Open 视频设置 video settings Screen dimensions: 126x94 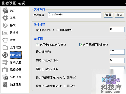[x=15, y=70]
